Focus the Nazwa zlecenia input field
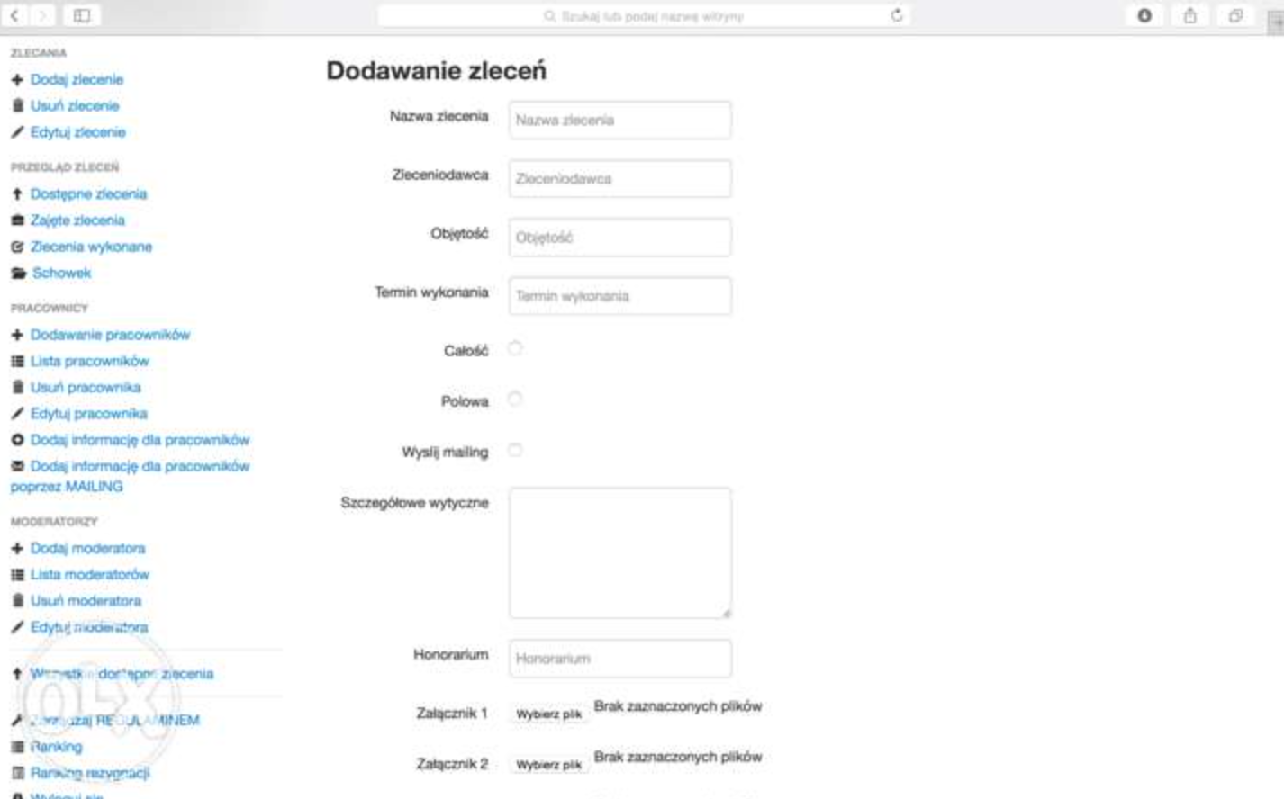Viewport: 1284px width, 799px height. (x=619, y=120)
